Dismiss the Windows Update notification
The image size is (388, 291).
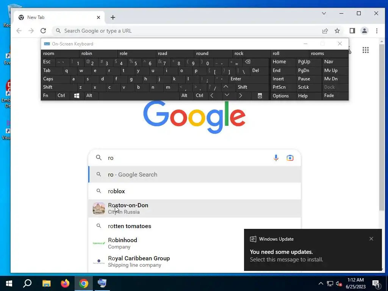click(x=371, y=239)
